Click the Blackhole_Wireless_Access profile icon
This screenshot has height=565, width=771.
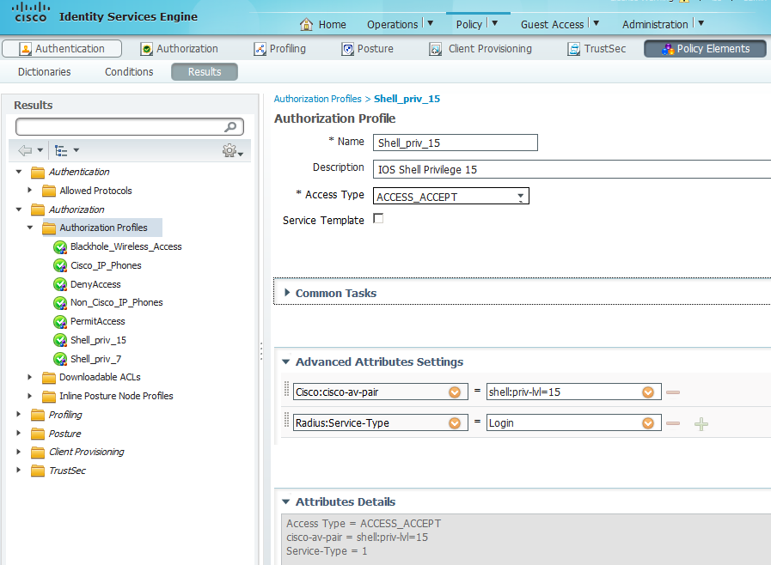(60, 246)
